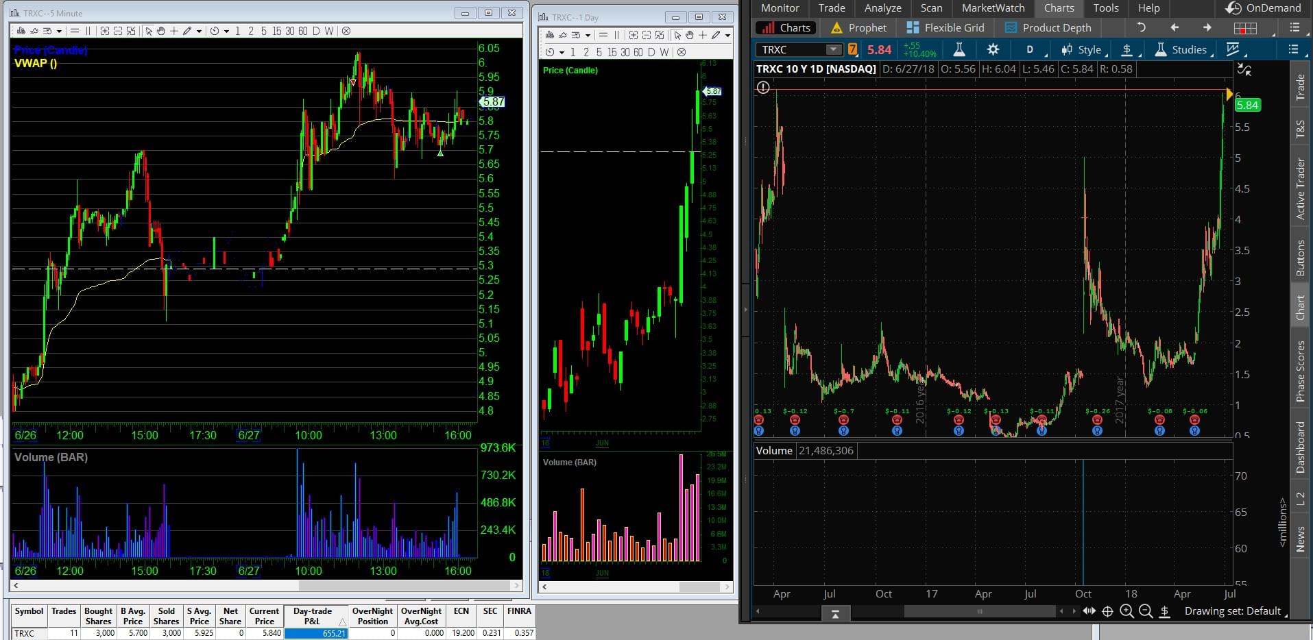Select the hand pan tool in 5 Minute chart
Screen dimensions: 1313x640
tap(161, 31)
